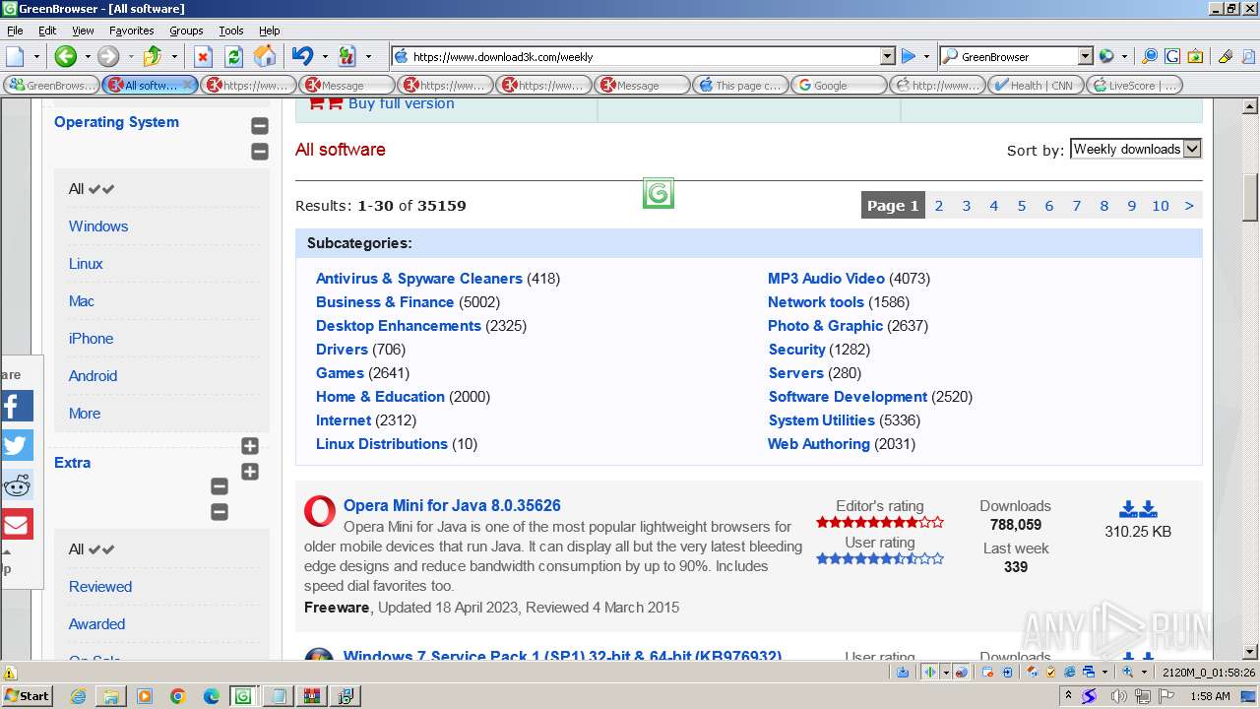The width and height of the screenshot is (1260, 709).
Task: Refresh the page with the green arrows icon
Action: [x=234, y=56]
